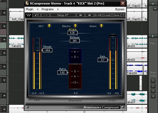Copy setup A to B
Viewport: 158px width, 113px height.
[x=98, y=15]
